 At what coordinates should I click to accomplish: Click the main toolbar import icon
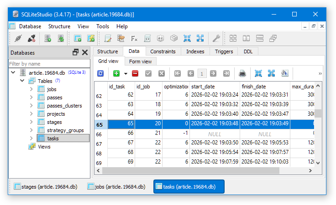tap(187, 38)
